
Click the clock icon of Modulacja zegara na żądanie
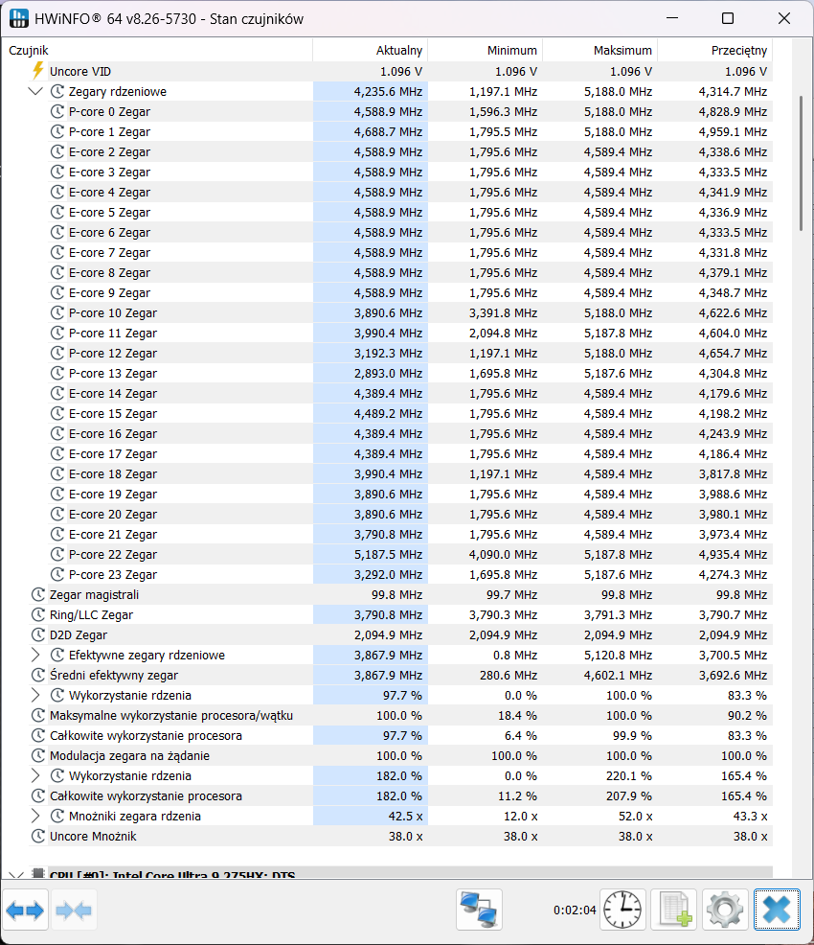coord(38,756)
